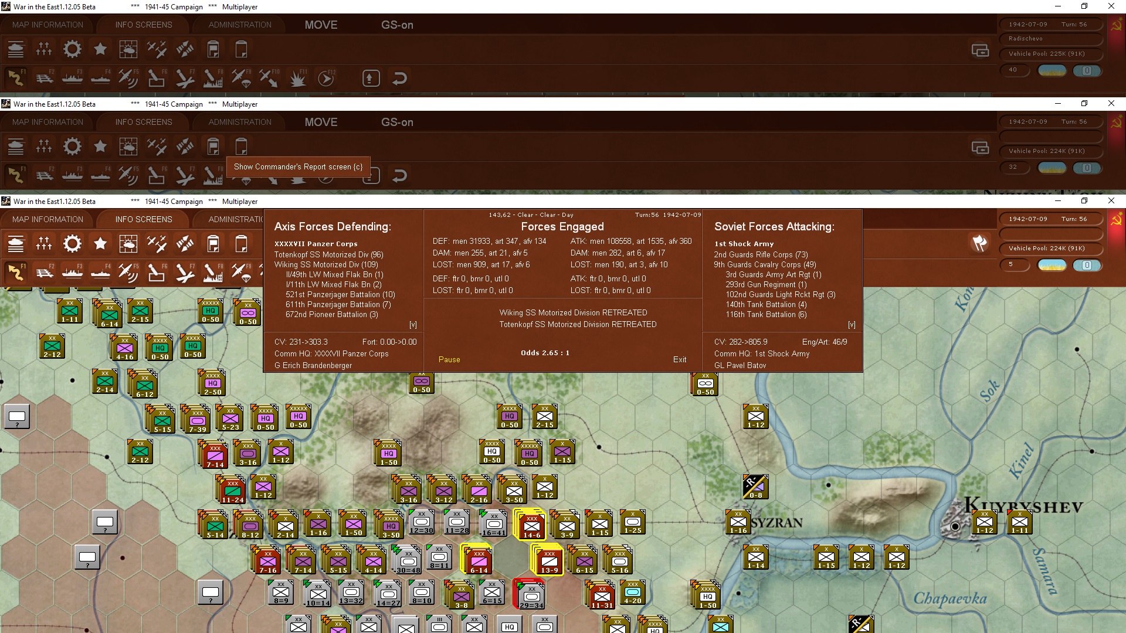Screen dimensions: 1126x633
Task: Click GL Pavel Batov commander name
Action: (x=740, y=365)
